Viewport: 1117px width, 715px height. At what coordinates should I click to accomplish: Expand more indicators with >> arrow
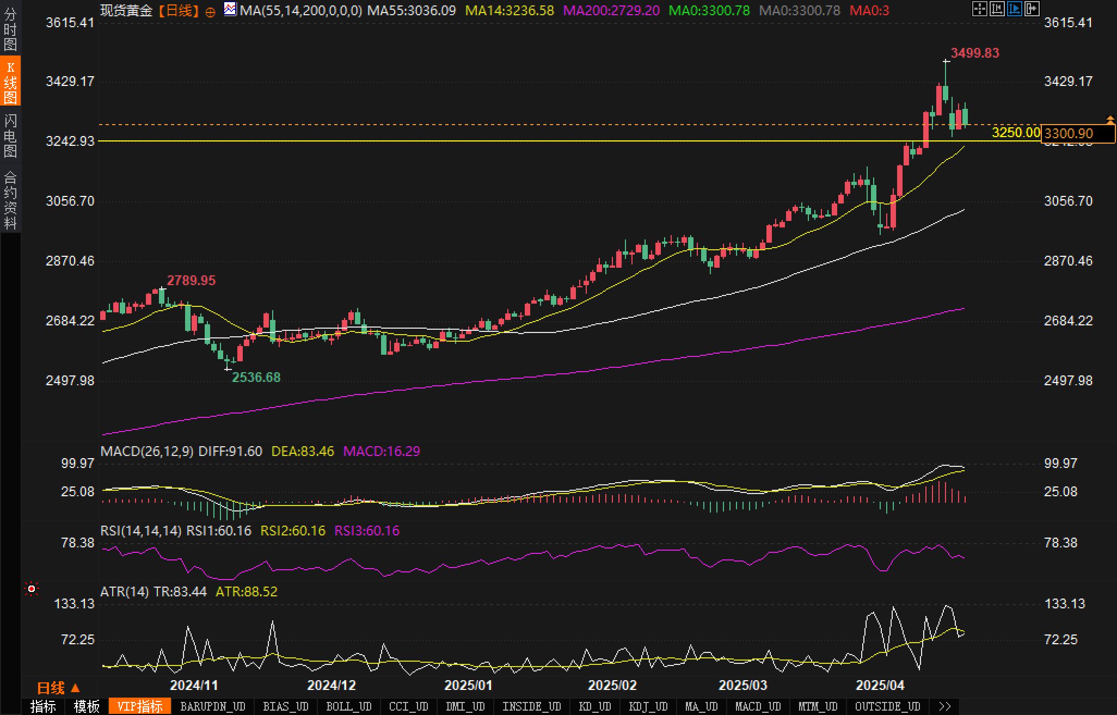[x=944, y=706]
